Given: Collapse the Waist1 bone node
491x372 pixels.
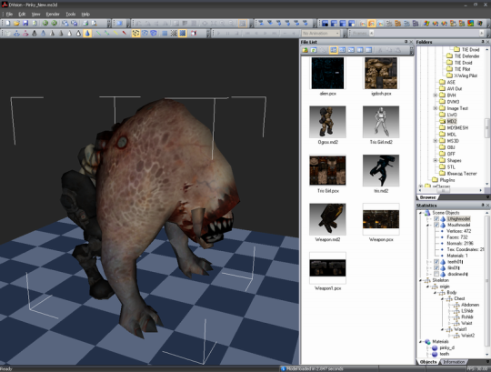Looking at the screenshot, I should (443, 329).
